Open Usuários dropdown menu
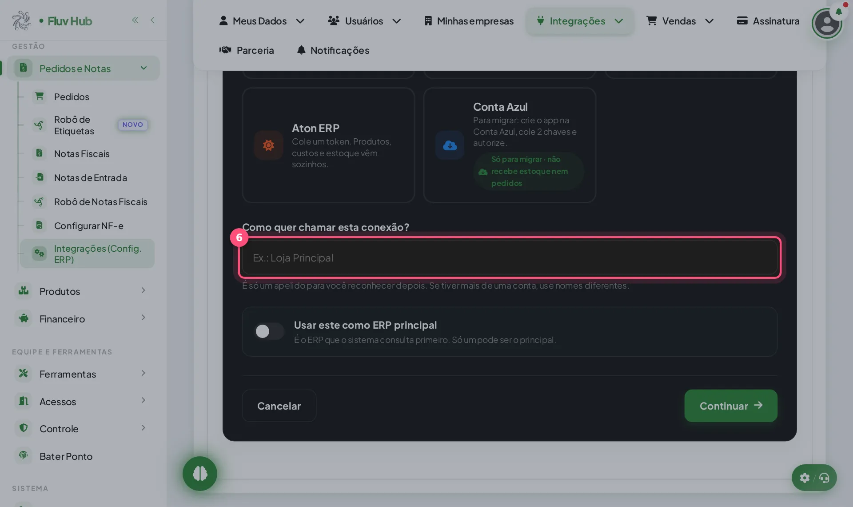The width and height of the screenshot is (853, 507). [x=364, y=21]
